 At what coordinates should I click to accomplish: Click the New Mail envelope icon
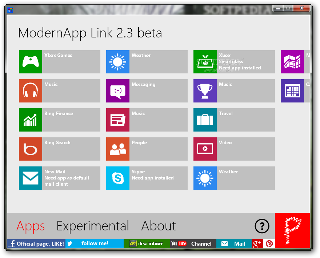(x=31, y=178)
